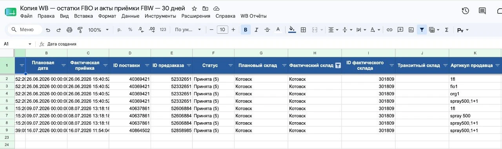Viewport: 502px width, 149px height.
Task: Open filter views dropdown
Action: click(x=434, y=29)
